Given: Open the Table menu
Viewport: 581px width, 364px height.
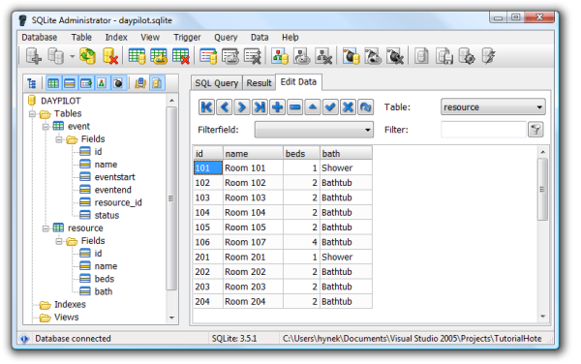Looking at the screenshot, I should [81, 38].
